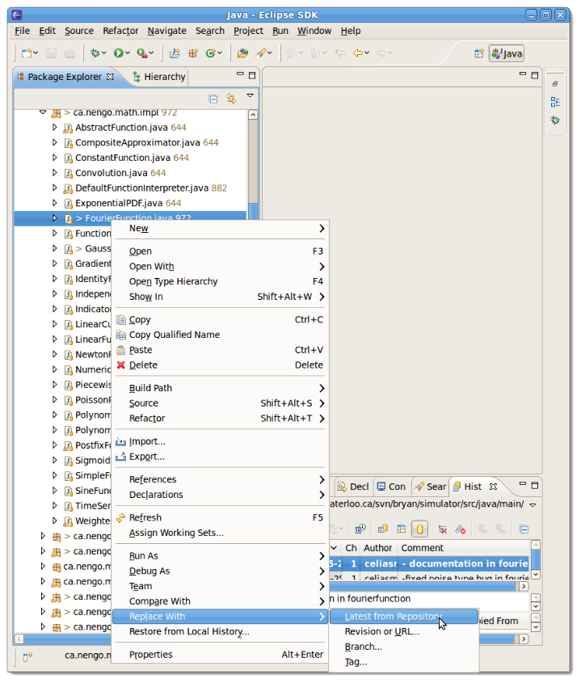Click Collapse All in Package Explorer

tap(213, 99)
